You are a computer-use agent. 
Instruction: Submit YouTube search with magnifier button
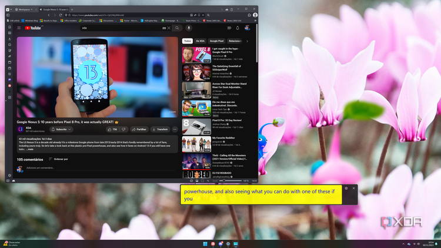point(177,28)
